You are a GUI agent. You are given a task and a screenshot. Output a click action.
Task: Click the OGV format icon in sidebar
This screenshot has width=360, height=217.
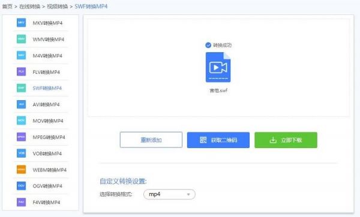click(x=21, y=186)
